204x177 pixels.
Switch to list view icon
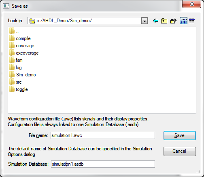click(x=183, y=21)
